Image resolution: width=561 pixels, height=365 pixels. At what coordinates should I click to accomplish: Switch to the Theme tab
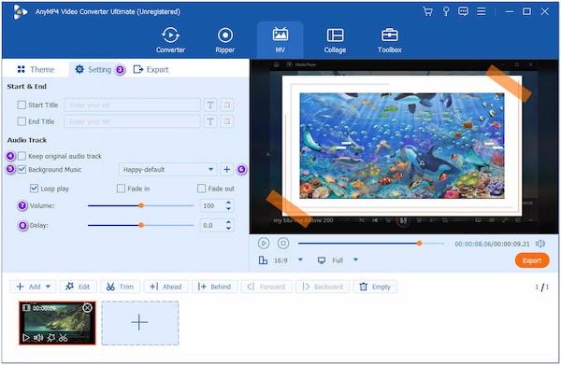[36, 69]
